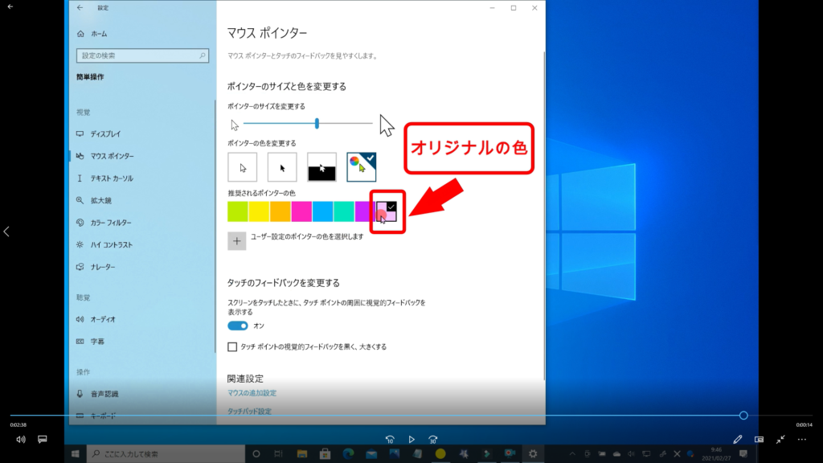
Task: Check darker, larger touch feedback checkbox
Action: pyautogui.click(x=233, y=347)
